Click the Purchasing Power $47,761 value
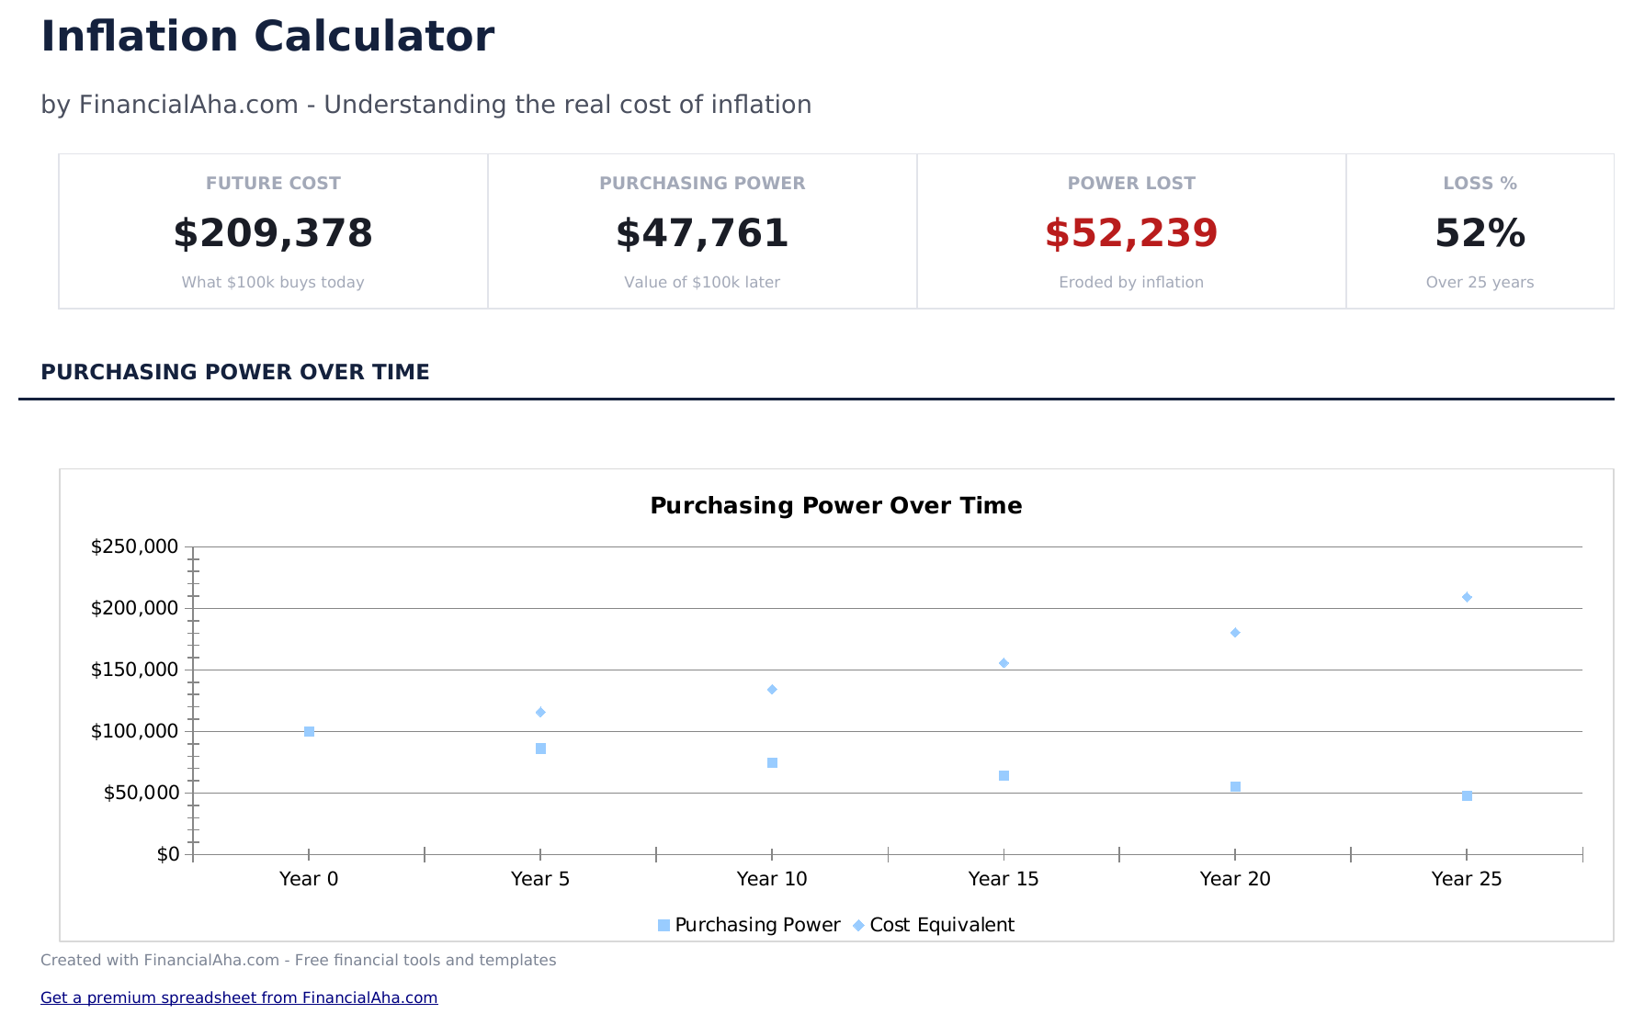This screenshot has height=1025, width=1633. [x=702, y=233]
